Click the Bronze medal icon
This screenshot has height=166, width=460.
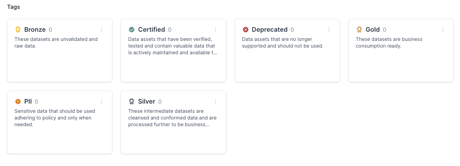(x=18, y=30)
